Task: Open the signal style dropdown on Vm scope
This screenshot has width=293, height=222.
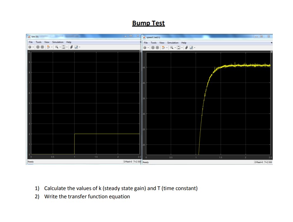Action: pyautogui.click(x=79, y=47)
